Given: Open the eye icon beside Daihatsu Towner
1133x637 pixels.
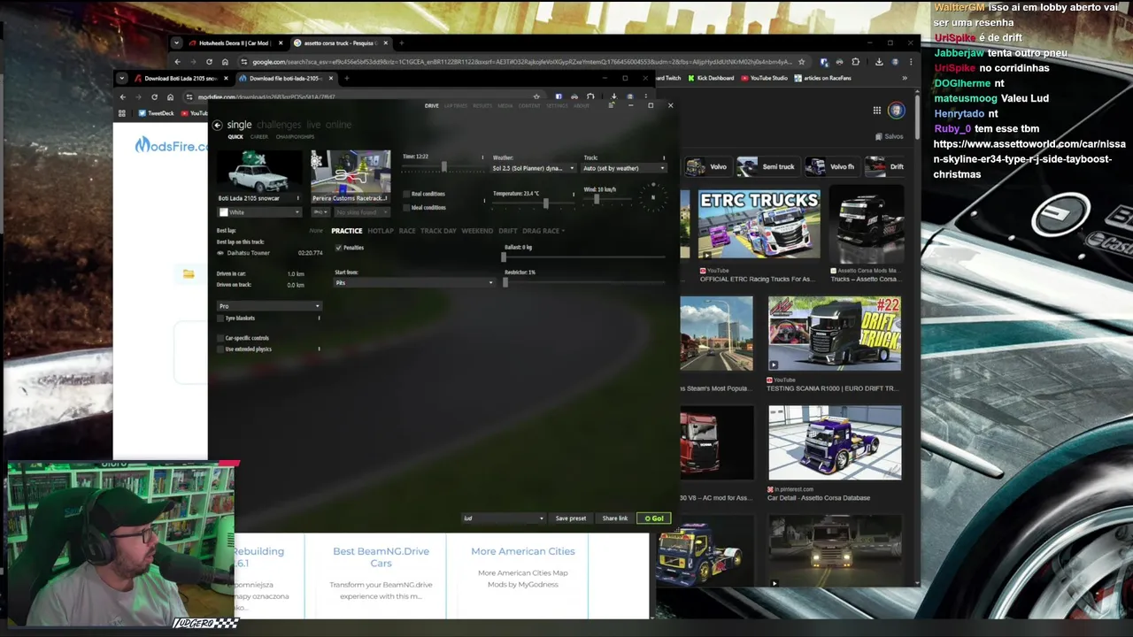Looking at the screenshot, I should click(220, 253).
